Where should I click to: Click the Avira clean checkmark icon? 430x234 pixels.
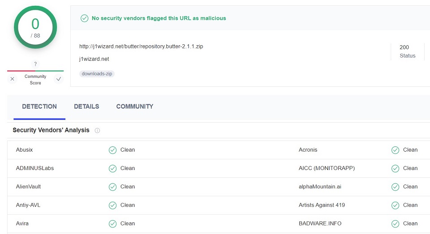click(113, 224)
